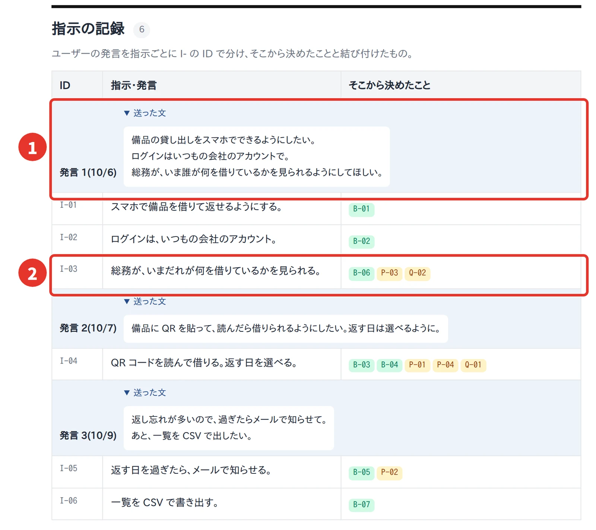
Task: Open the P-02 tag in row I-05
Action: click(x=389, y=472)
